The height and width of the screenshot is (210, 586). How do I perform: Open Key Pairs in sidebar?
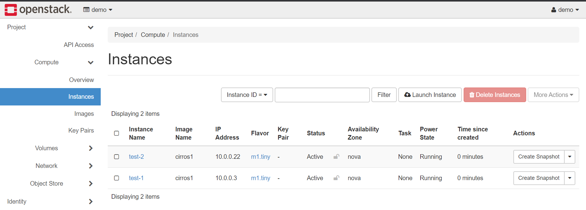(x=81, y=130)
